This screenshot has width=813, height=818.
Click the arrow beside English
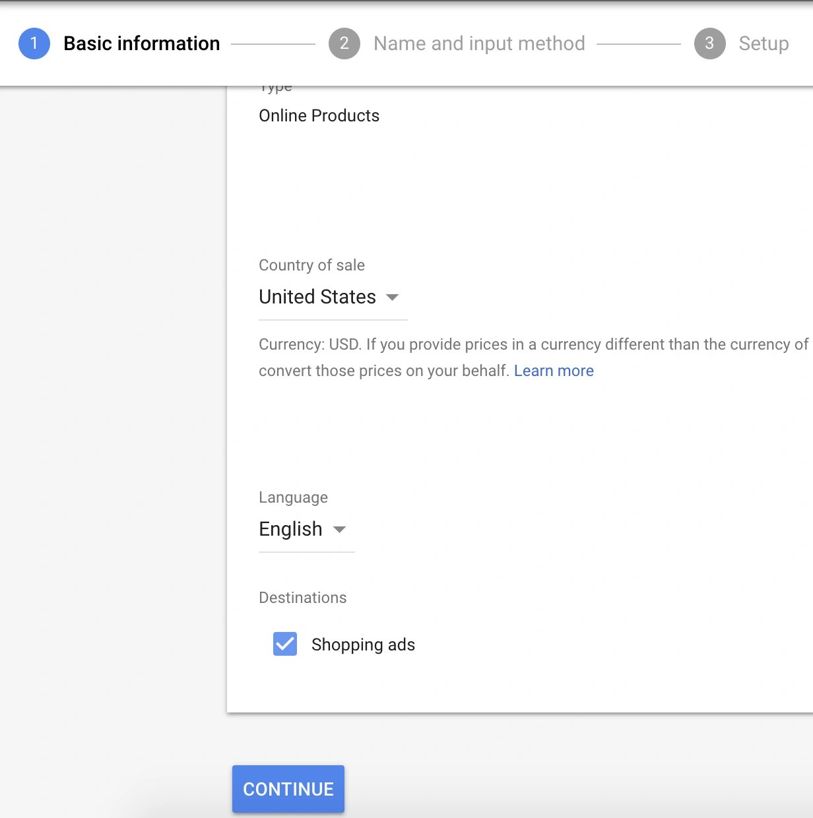click(x=340, y=530)
